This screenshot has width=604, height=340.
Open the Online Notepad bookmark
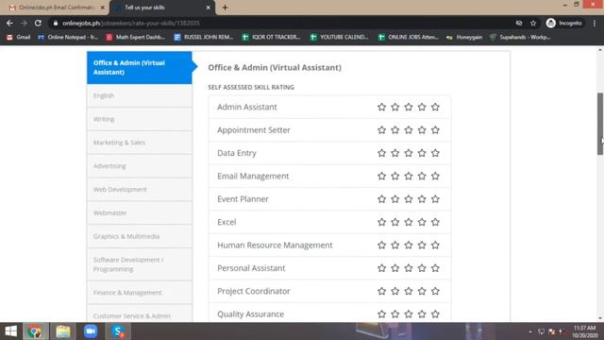pos(68,37)
